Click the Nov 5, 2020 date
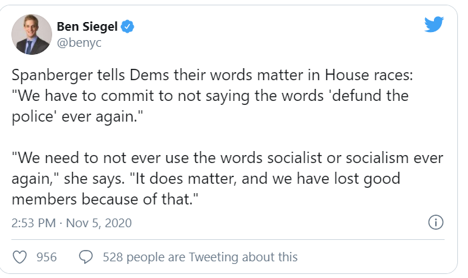This screenshot has width=468, height=278. click(100, 223)
